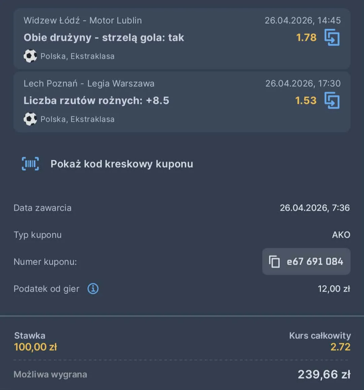Click the AKO coupon type label
The width and height of the screenshot is (364, 390).
(x=341, y=235)
